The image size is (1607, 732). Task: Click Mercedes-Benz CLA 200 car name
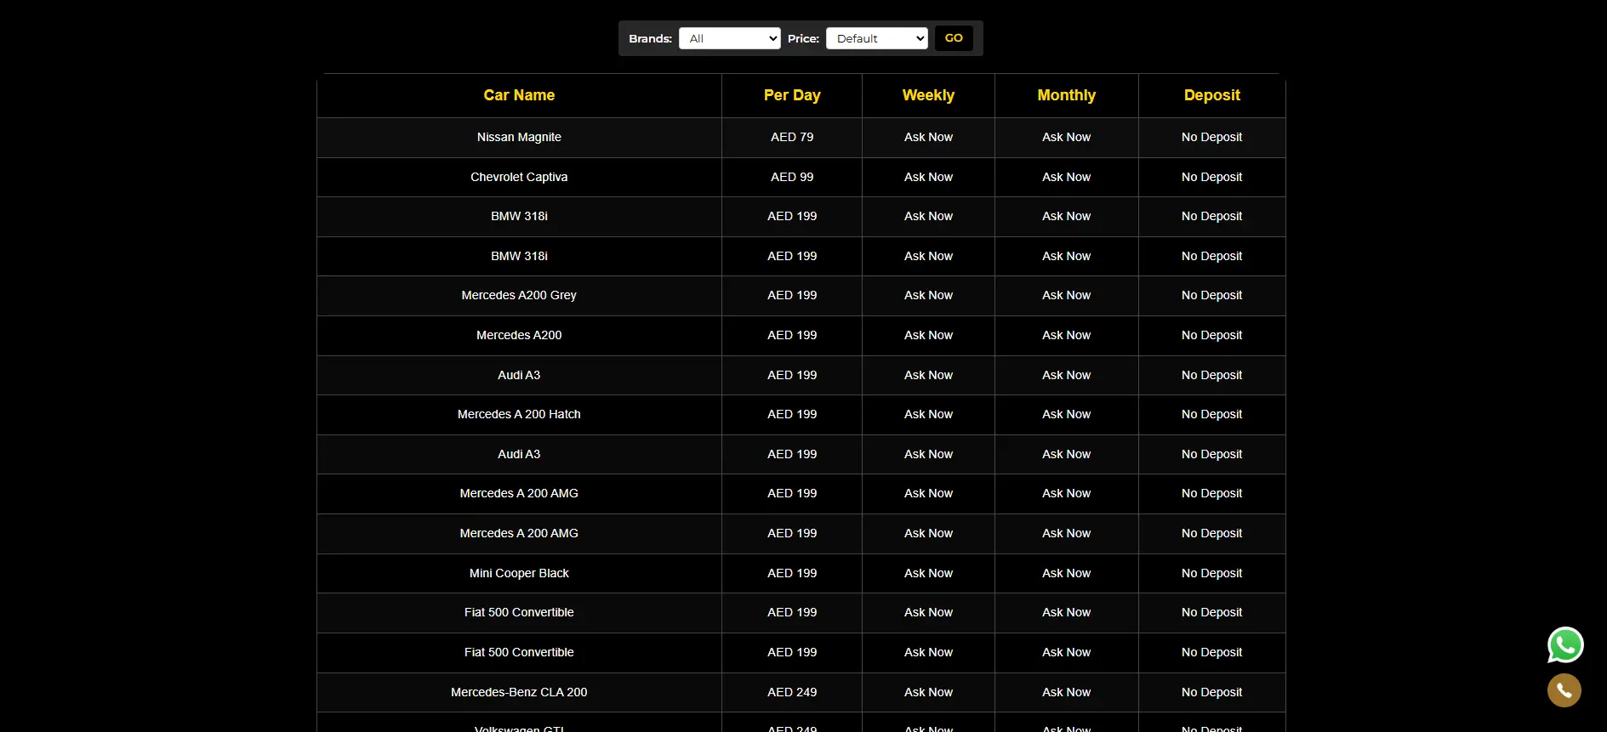(x=519, y=692)
